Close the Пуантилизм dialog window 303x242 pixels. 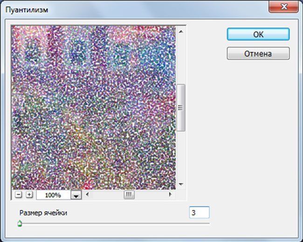click(283, 7)
